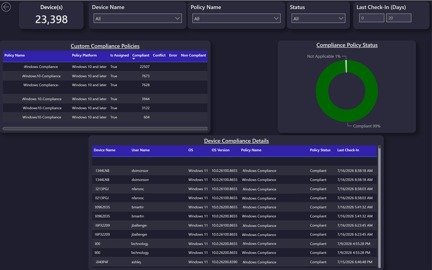The image size is (432, 270).
Task: Sort by the Error column header
Action: pyautogui.click(x=173, y=55)
